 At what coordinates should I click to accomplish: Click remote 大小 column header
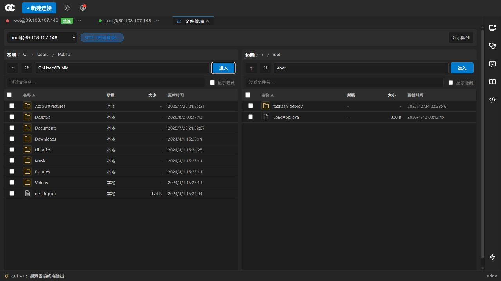[392, 95]
